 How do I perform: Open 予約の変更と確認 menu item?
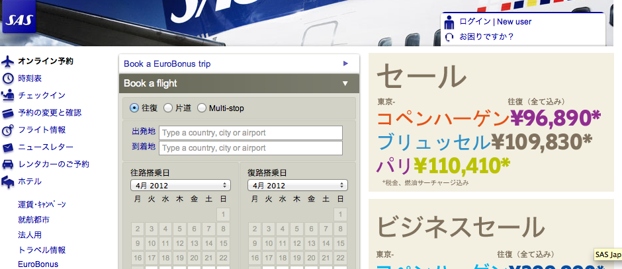(50, 113)
